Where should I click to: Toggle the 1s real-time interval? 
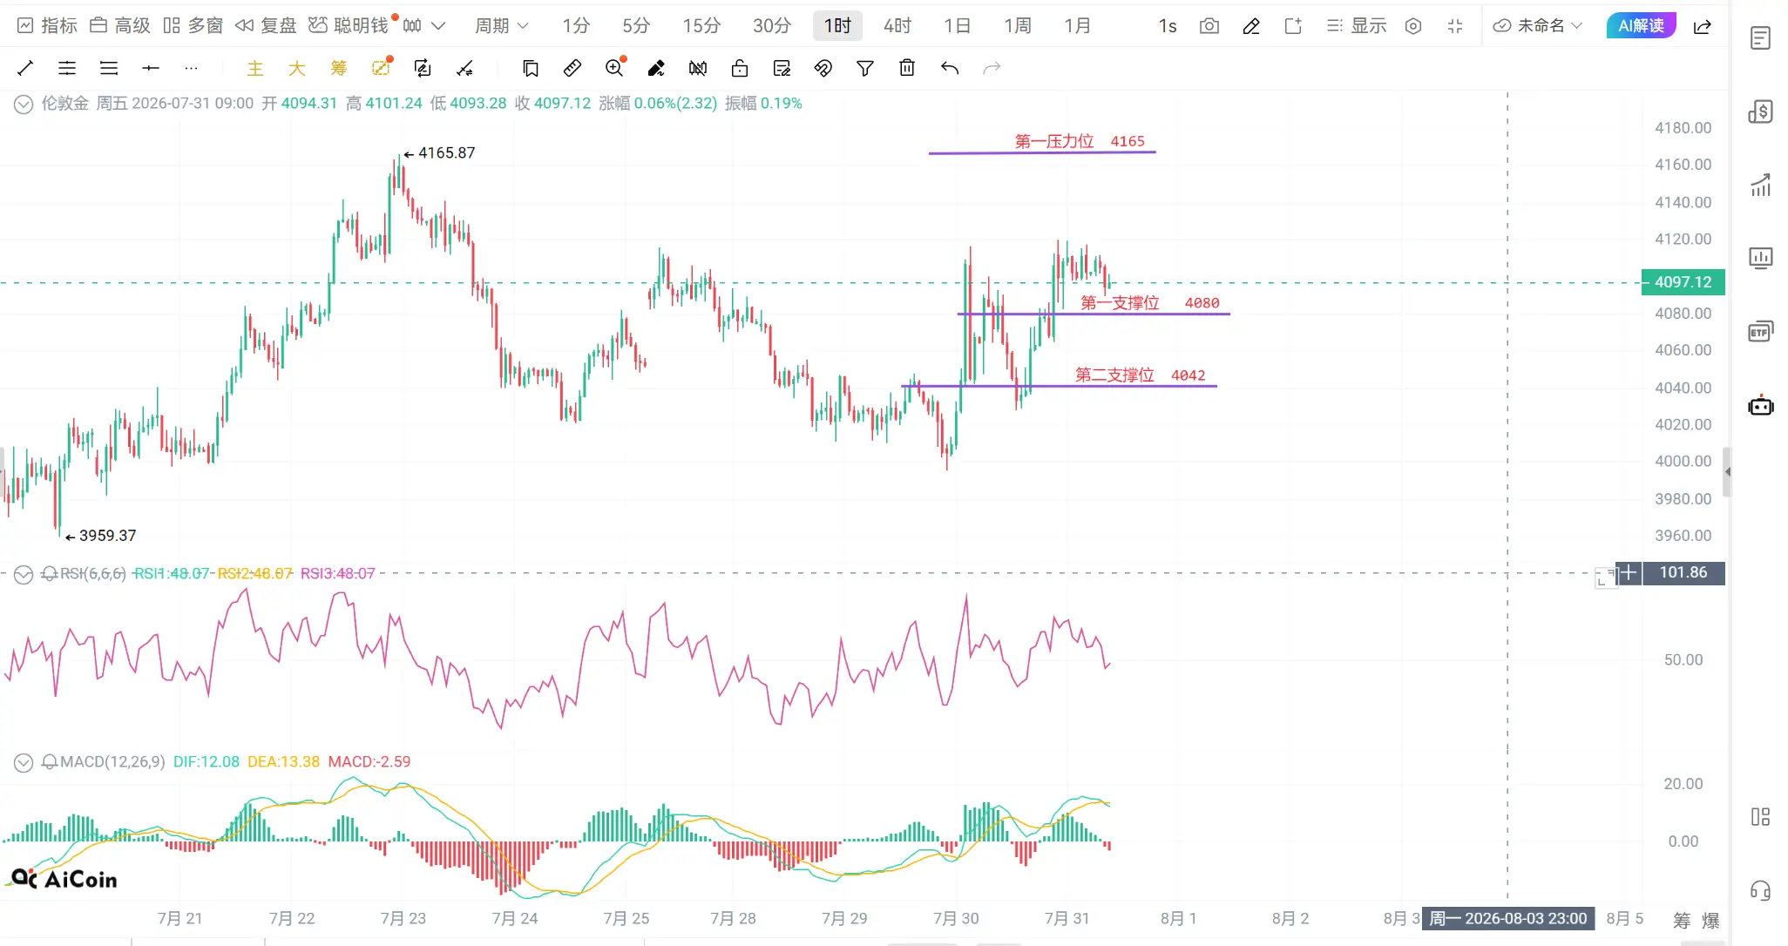[1168, 26]
